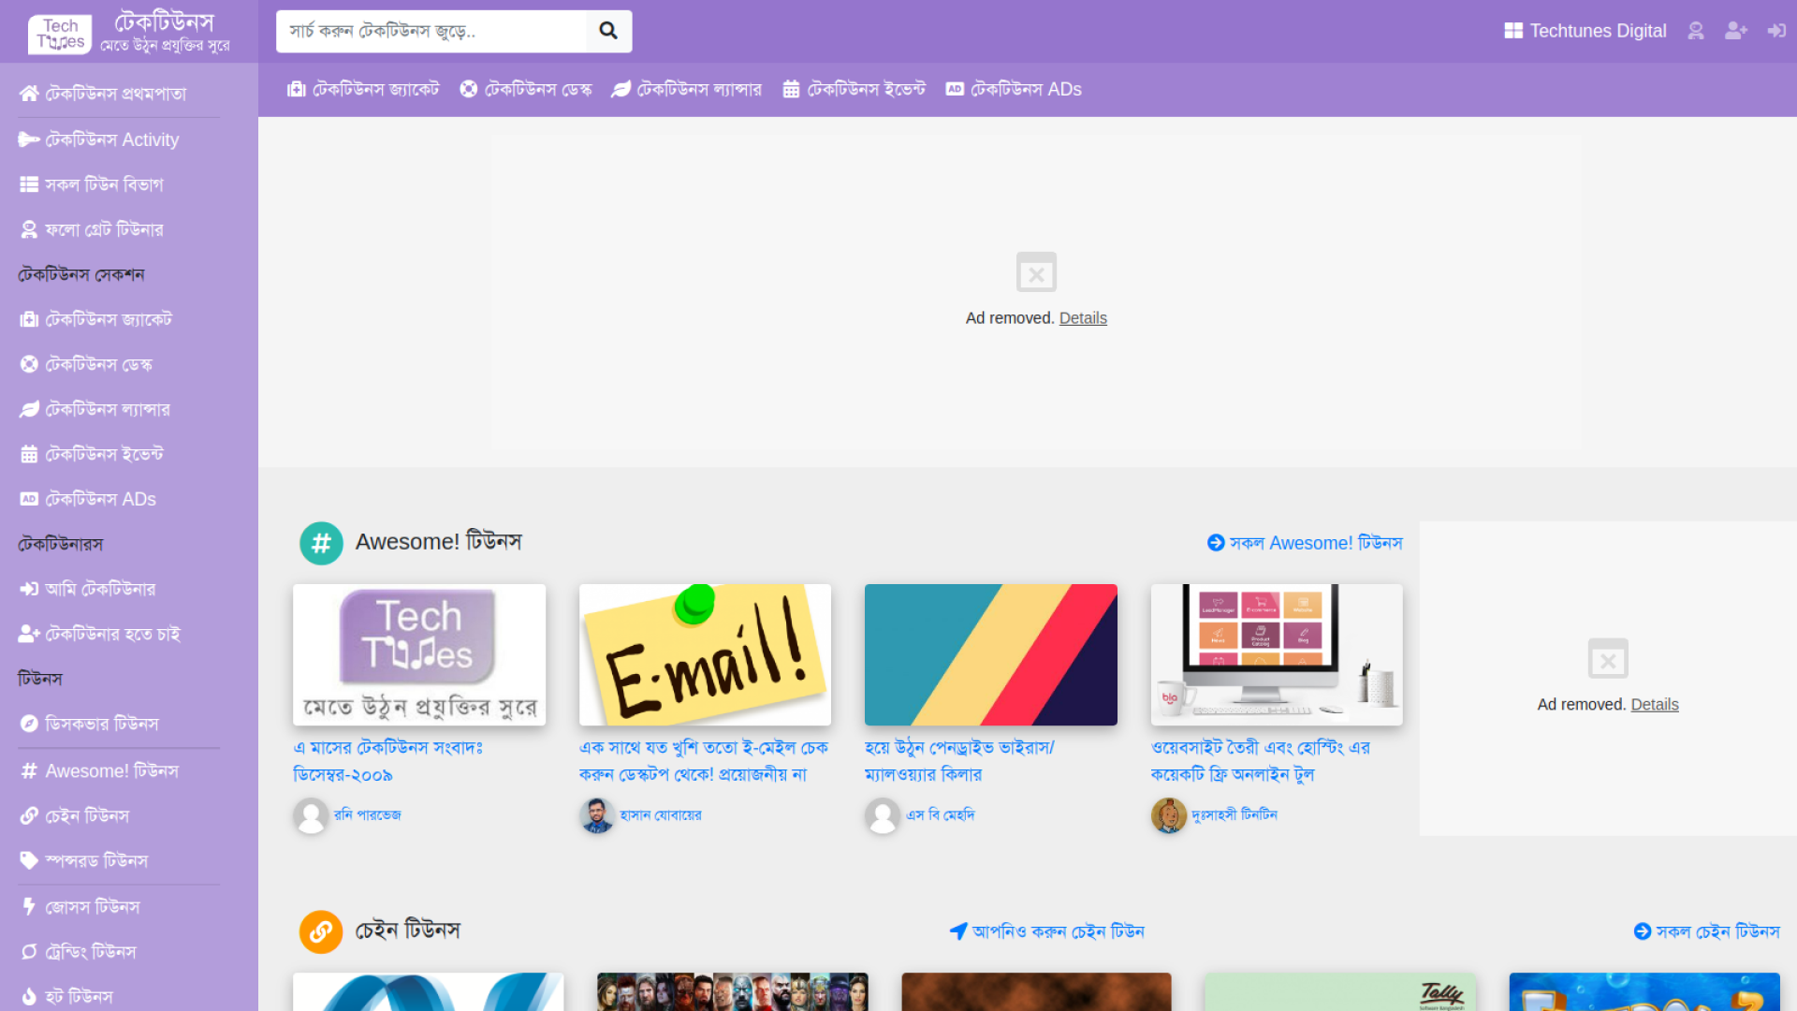Click the add-user register icon in header
The image size is (1797, 1011).
pyautogui.click(x=1735, y=31)
